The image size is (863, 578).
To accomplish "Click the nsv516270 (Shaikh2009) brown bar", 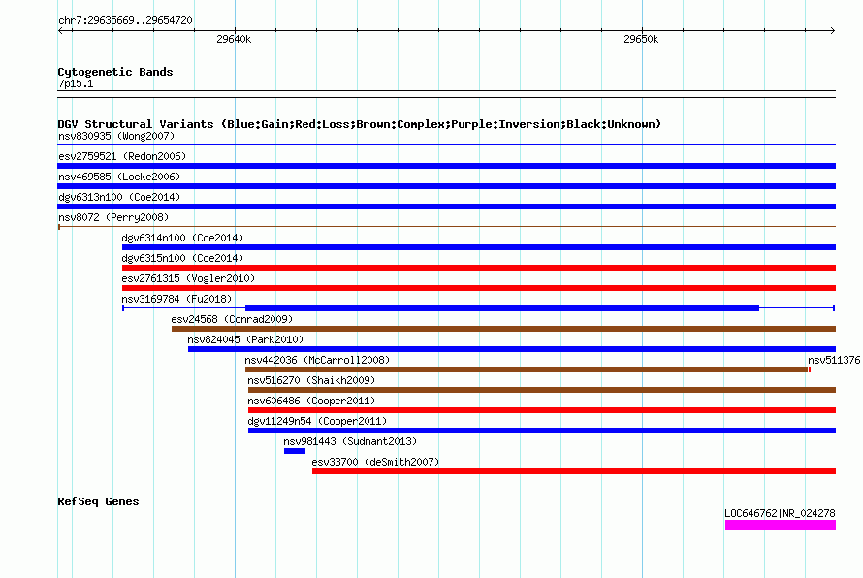I will point(542,390).
